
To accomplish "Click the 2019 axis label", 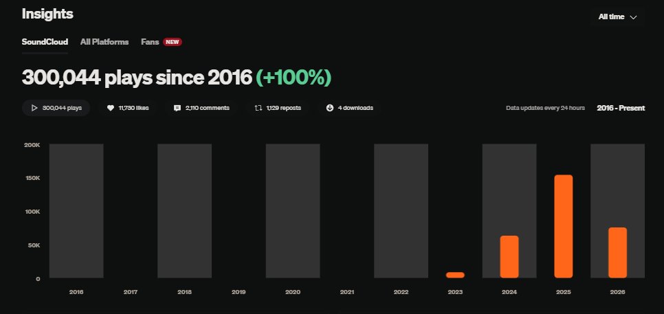I will [239, 292].
